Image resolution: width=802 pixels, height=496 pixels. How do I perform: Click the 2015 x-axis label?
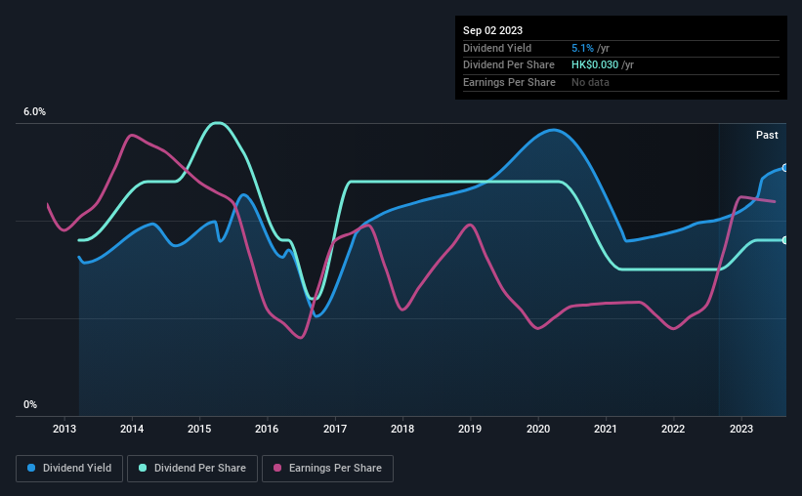[x=199, y=429]
